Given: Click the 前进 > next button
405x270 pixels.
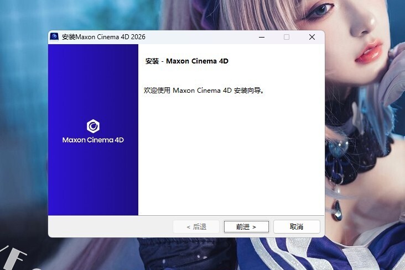Looking at the screenshot, I should [246, 227].
